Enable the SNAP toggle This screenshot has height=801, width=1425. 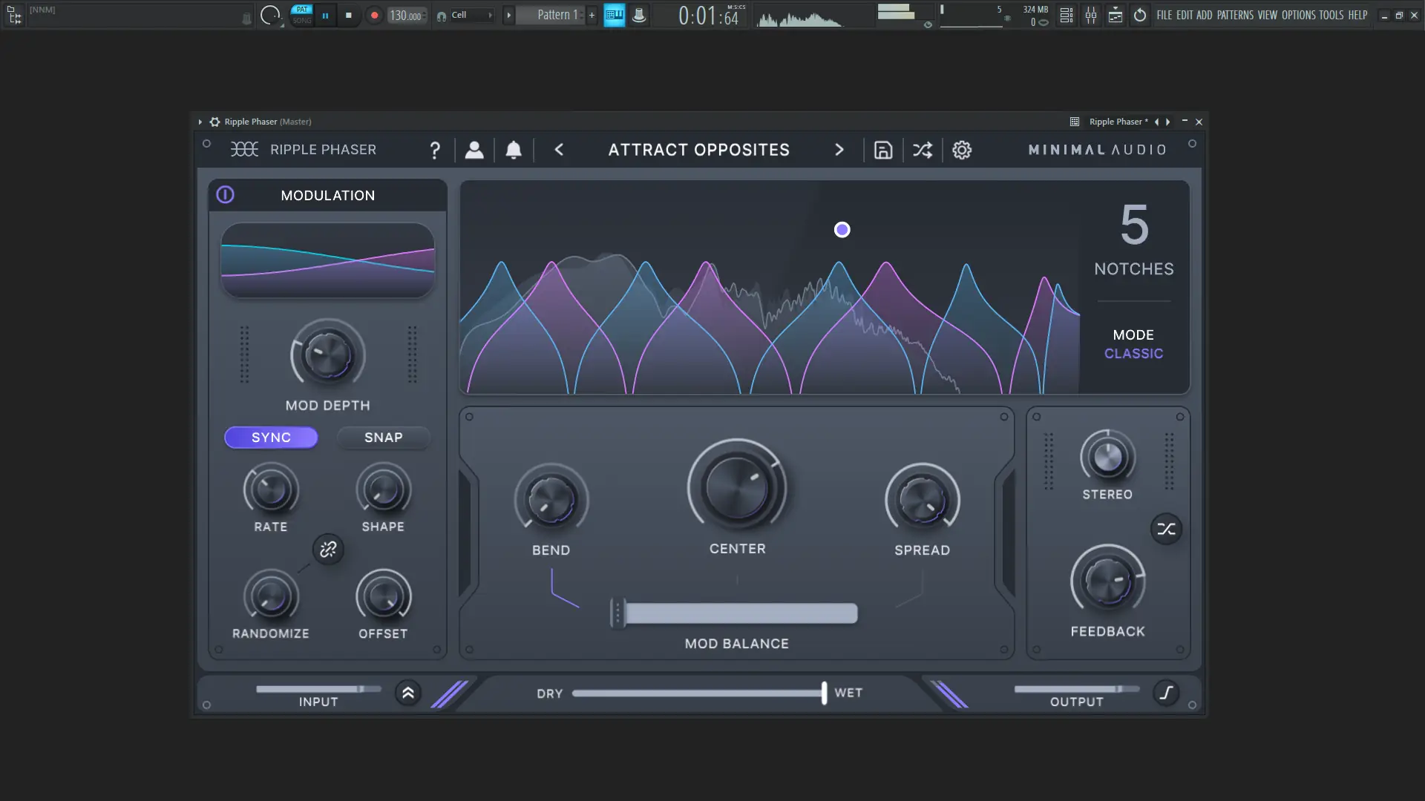(x=383, y=438)
